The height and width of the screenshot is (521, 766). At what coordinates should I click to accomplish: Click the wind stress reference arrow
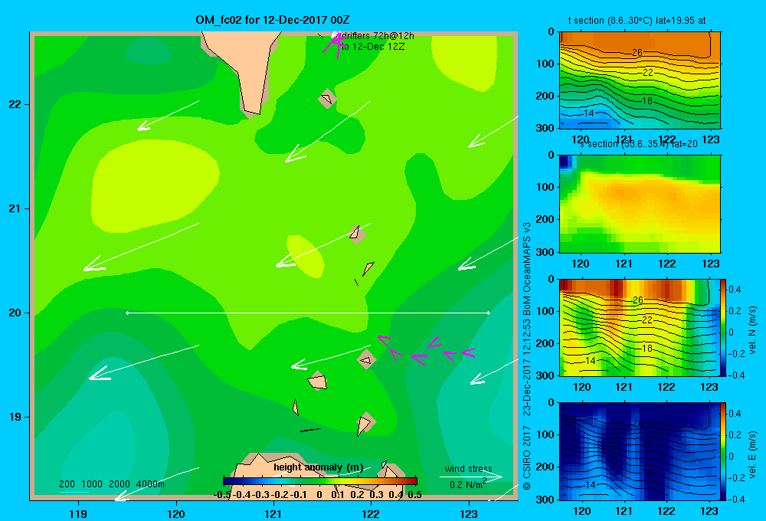pyautogui.click(x=470, y=477)
